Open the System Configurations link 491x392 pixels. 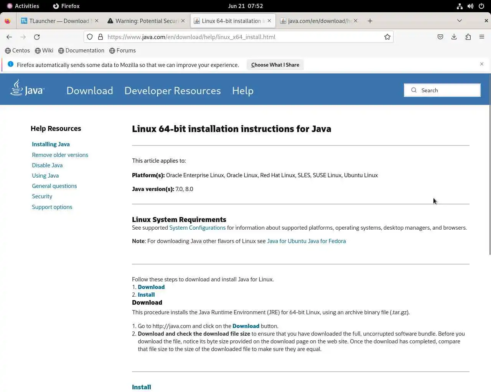[x=198, y=228]
